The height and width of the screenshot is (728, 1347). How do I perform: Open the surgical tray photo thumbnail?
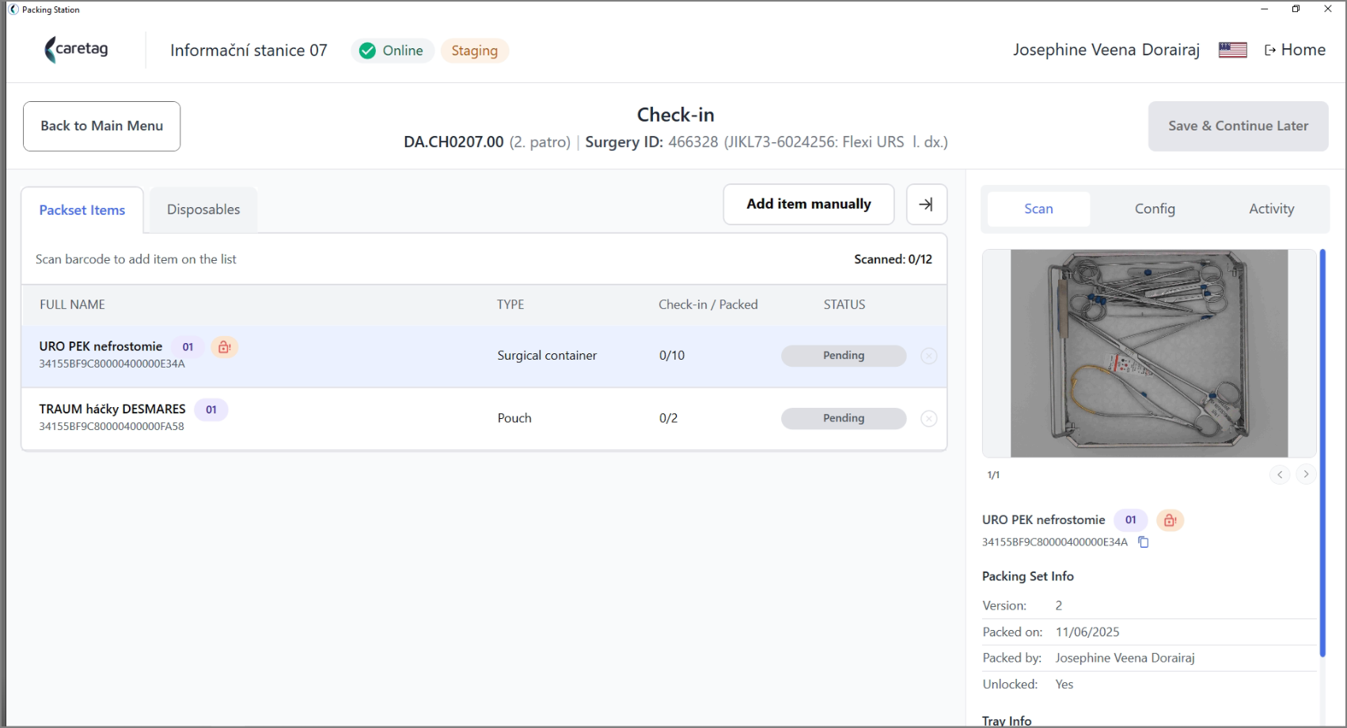point(1149,353)
